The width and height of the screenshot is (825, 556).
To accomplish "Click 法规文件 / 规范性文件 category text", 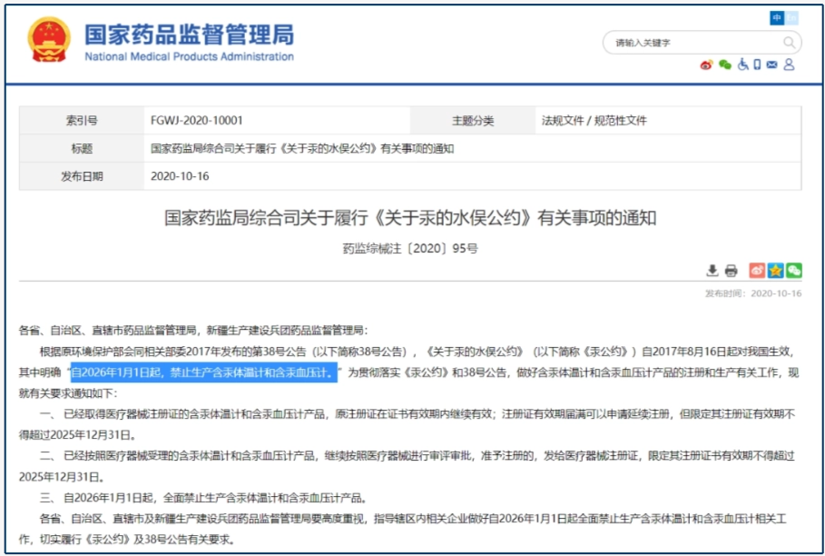I will click(x=594, y=121).
